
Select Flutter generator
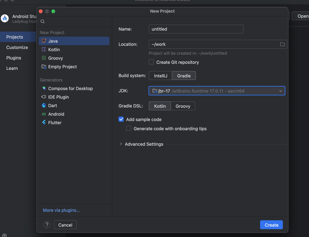tap(74, 122)
